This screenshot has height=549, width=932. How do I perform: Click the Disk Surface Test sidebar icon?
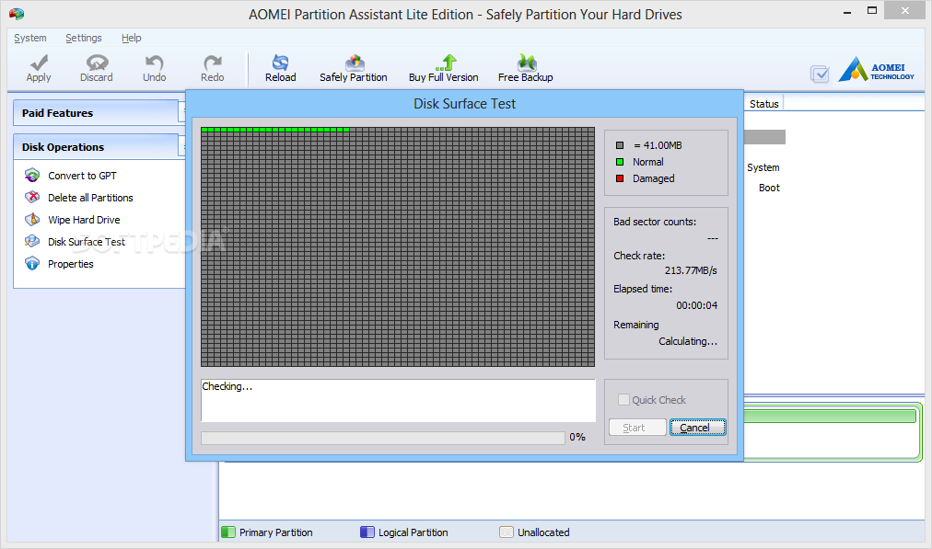click(32, 241)
